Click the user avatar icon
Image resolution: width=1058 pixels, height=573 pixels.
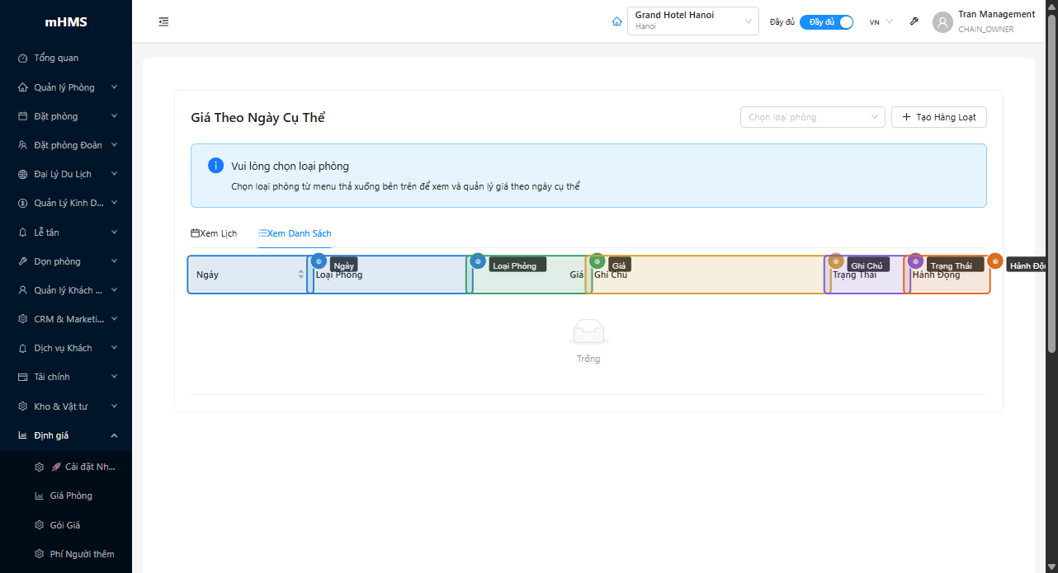pos(942,22)
